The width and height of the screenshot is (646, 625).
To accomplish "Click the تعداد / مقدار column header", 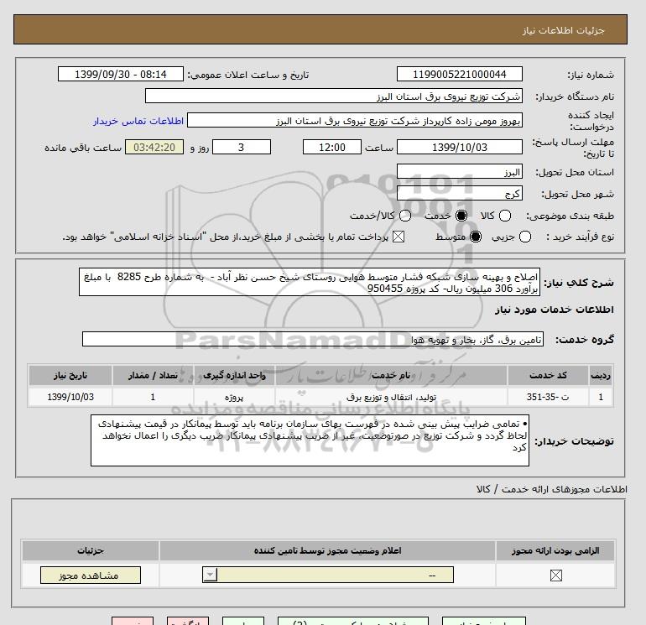I will [153, 375].
